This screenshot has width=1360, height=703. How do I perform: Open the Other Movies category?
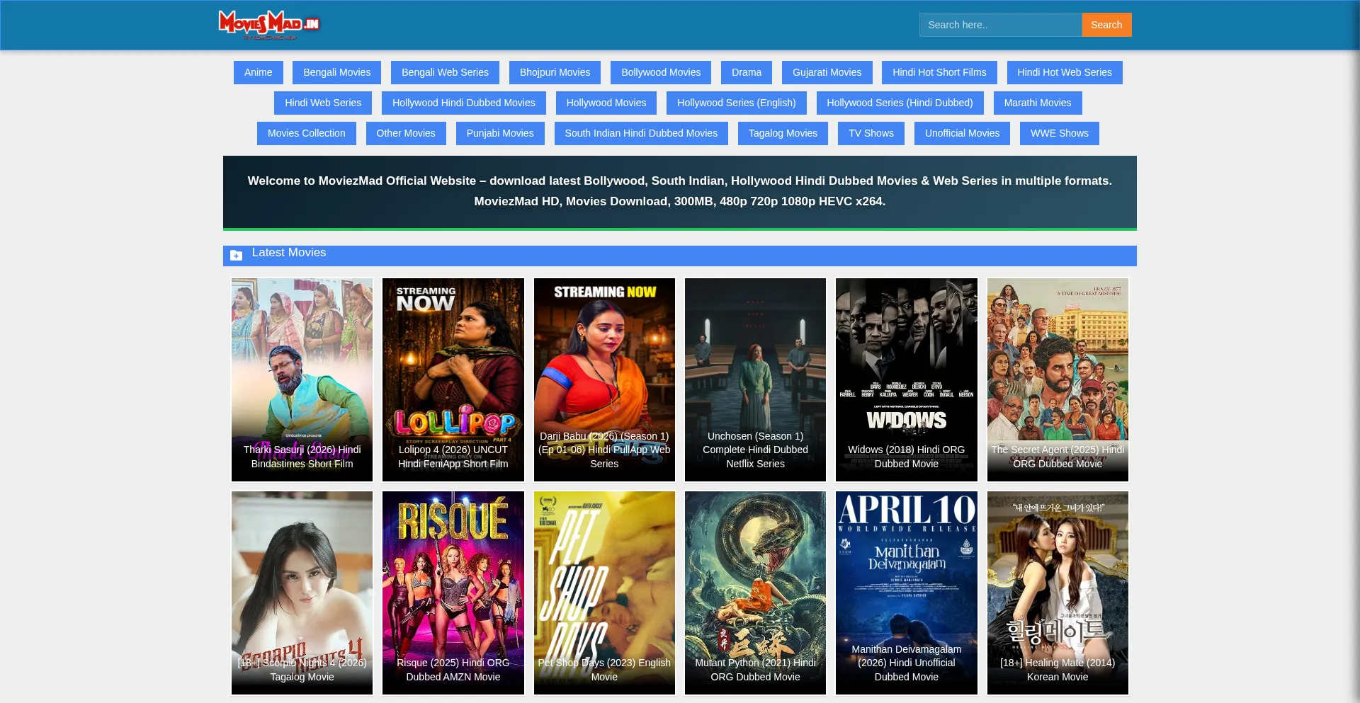pyautogui.click(x=406, y=133)
